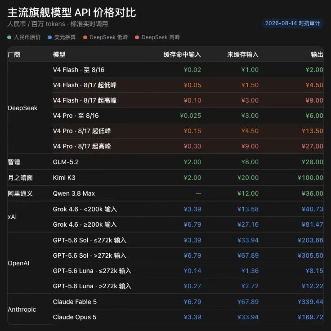Click the ¥13.58 uncached input for Grok 4.6
Screen dimensions: 331x331
248,209
